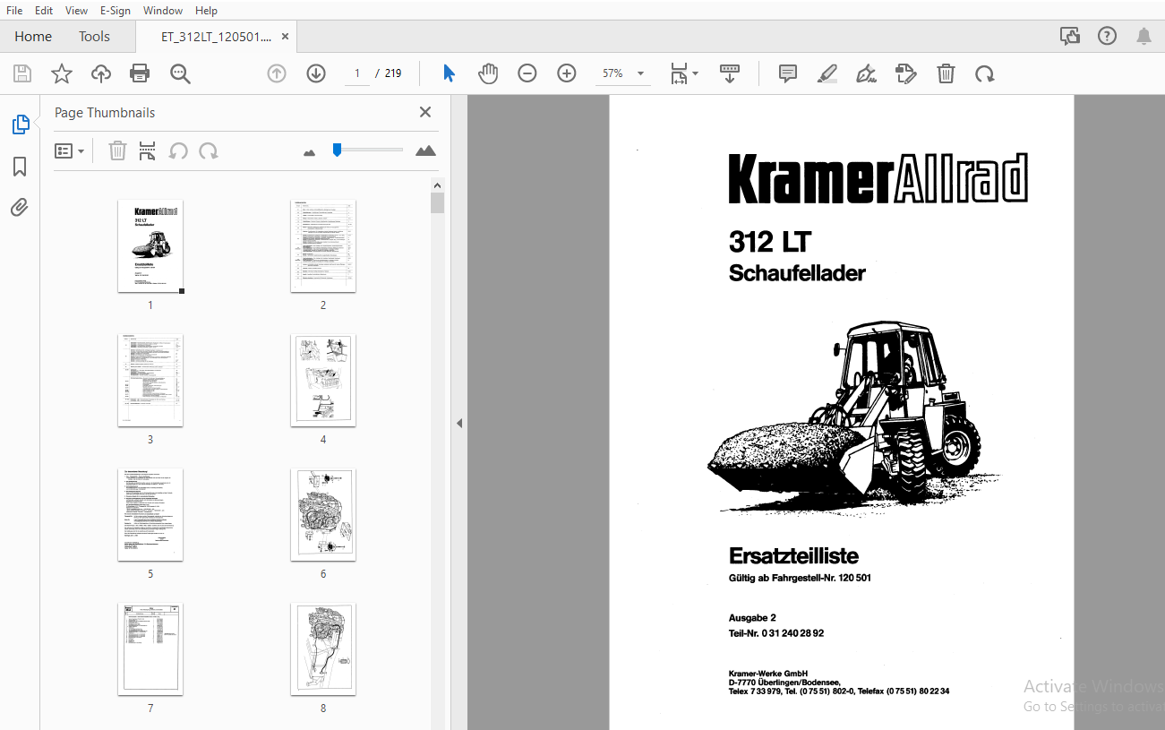
Task: Upload the file with the cloud arrow icon
Action: pos(101,73)
